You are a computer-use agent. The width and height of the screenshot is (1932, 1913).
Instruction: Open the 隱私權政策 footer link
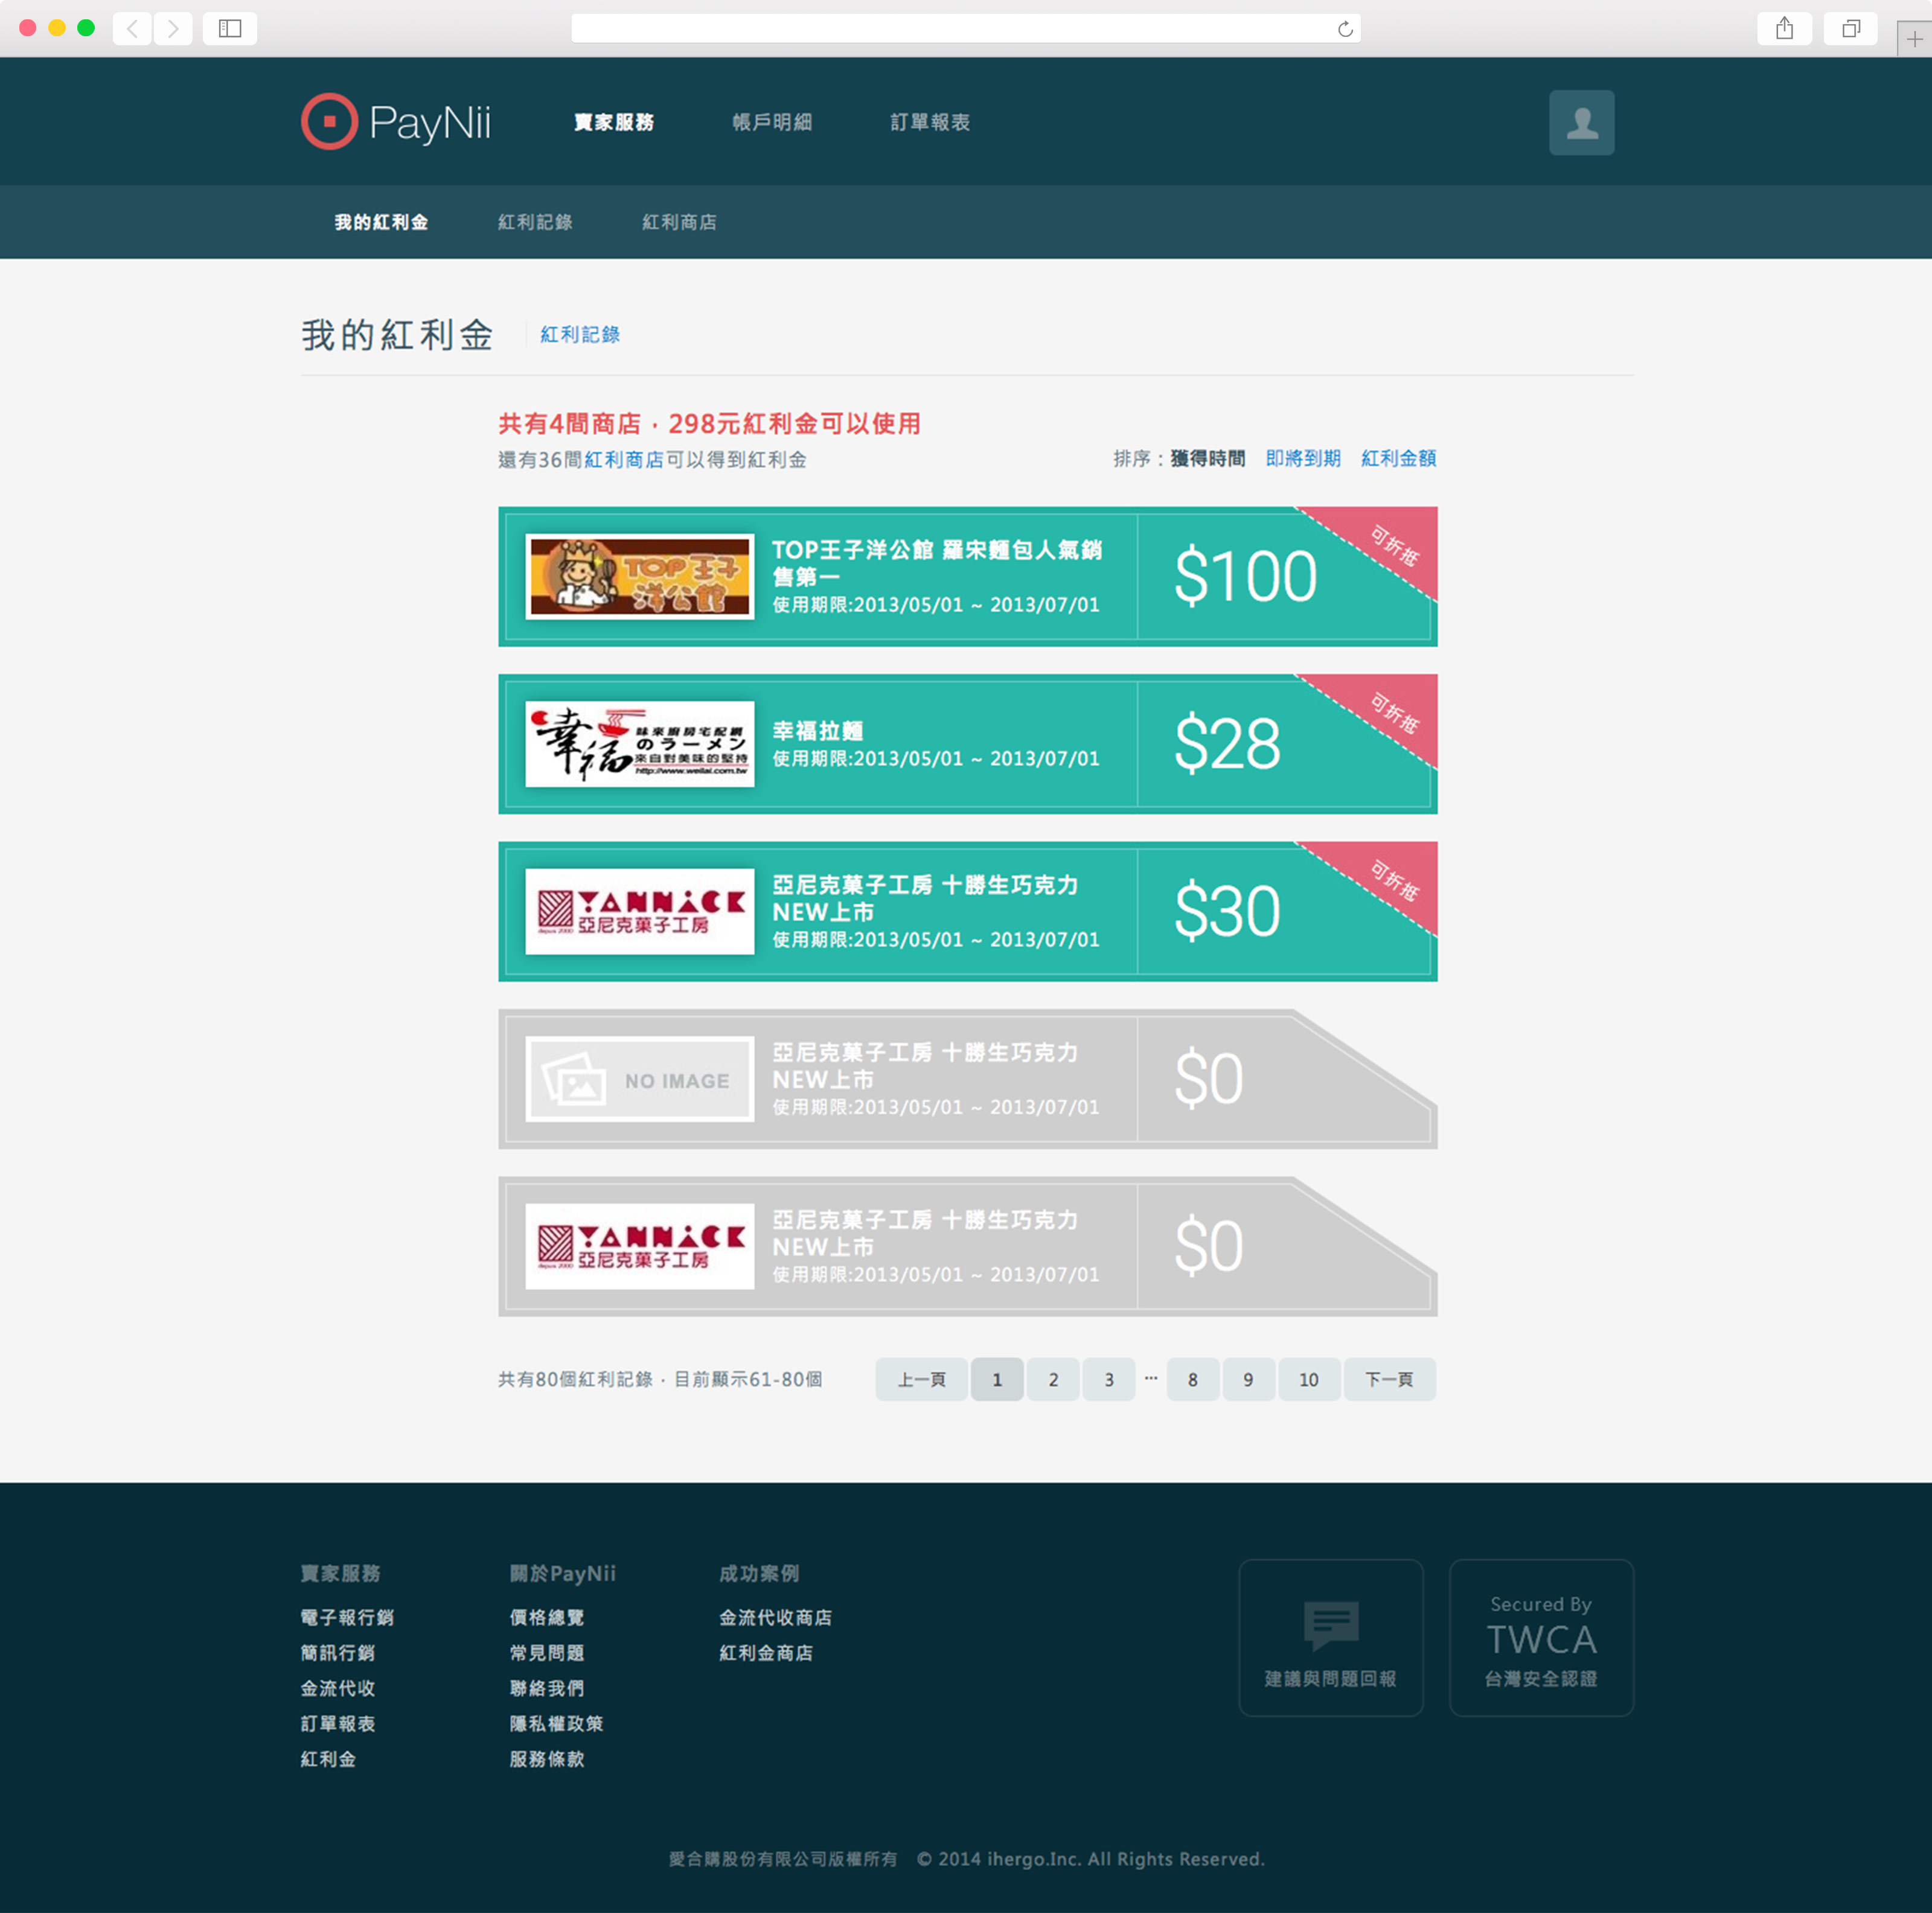coord(556,1723)
